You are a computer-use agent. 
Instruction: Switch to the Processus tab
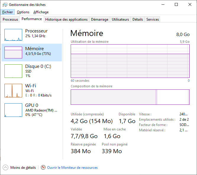(10, 19)
